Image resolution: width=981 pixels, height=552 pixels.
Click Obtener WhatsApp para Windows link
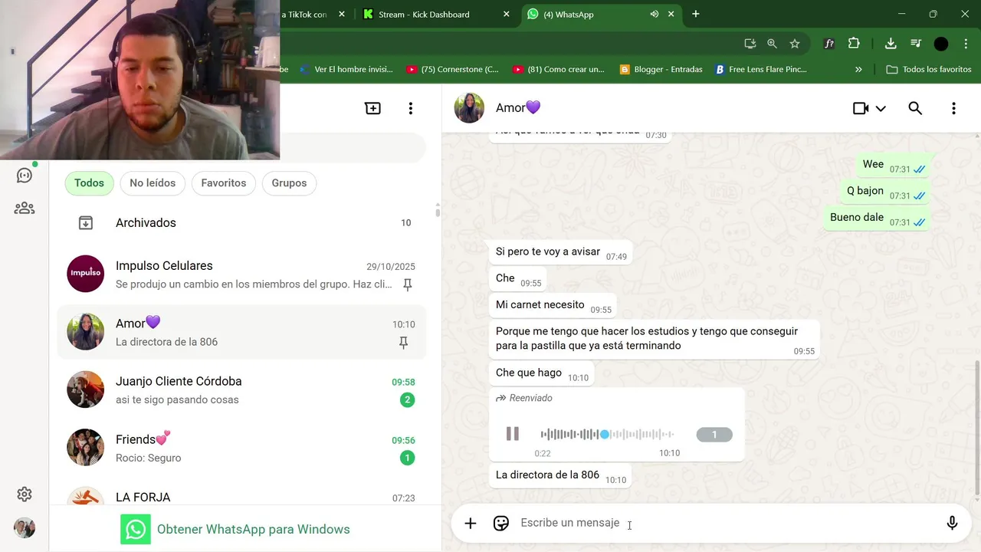tap(254, 529)
